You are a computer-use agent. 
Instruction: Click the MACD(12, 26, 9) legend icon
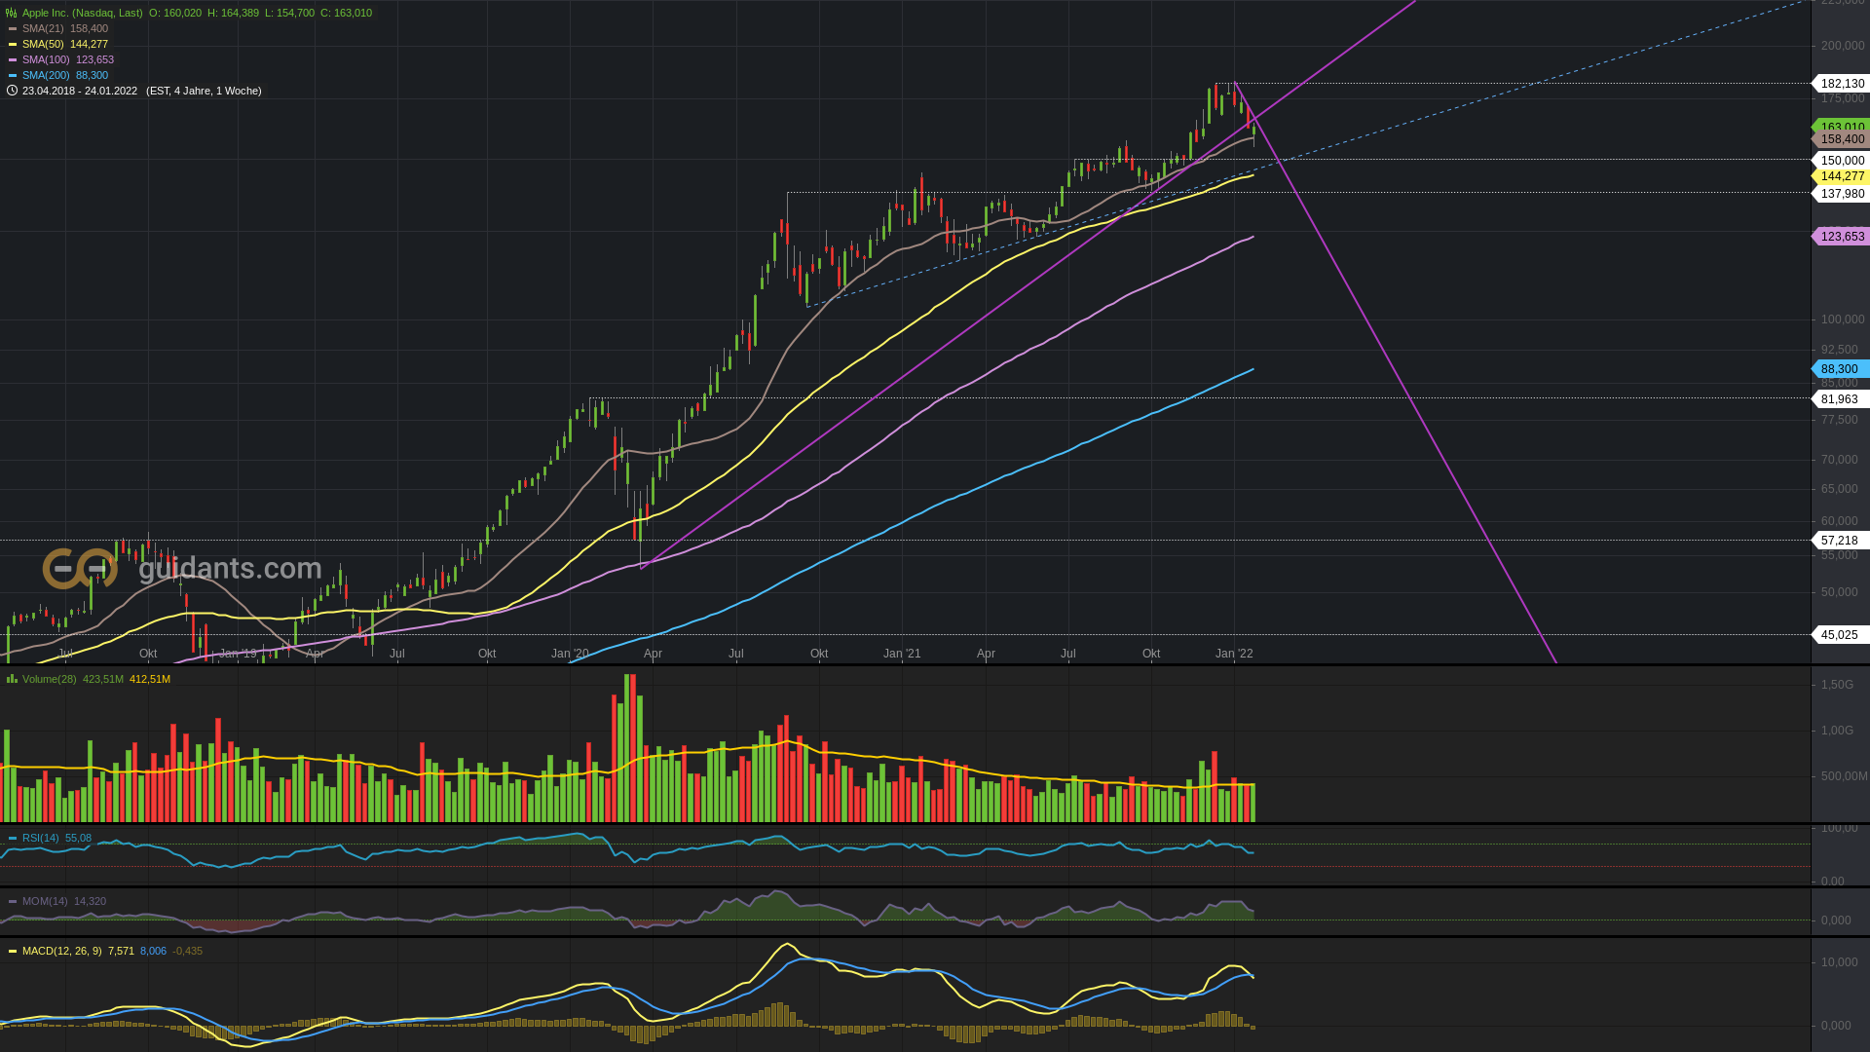coord(13,951)
